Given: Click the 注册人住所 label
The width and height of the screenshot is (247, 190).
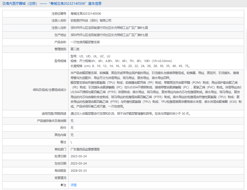Looking at the screenshot, I should click(x=59, y=28).
